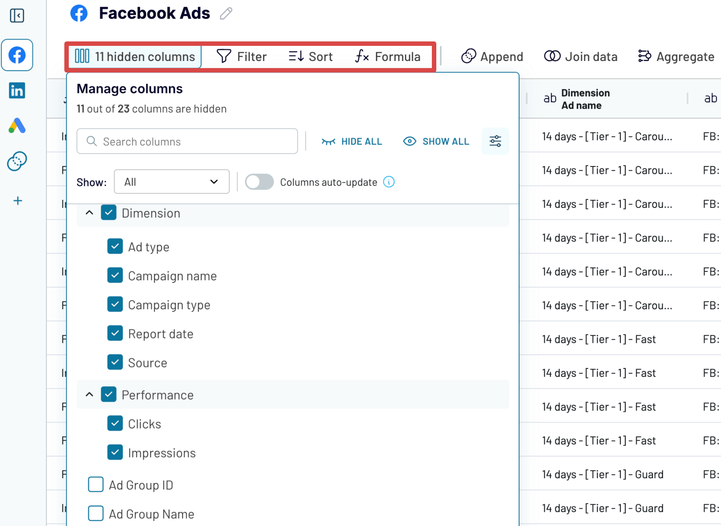Click the info icon beside Columns auto-update
721x526 pixels.
[389, 182]
